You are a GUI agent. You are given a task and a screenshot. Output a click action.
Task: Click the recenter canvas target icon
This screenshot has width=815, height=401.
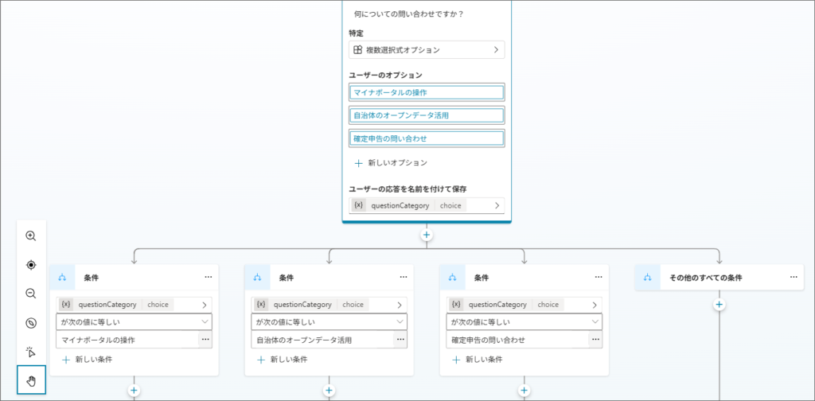tap(31, 265)
